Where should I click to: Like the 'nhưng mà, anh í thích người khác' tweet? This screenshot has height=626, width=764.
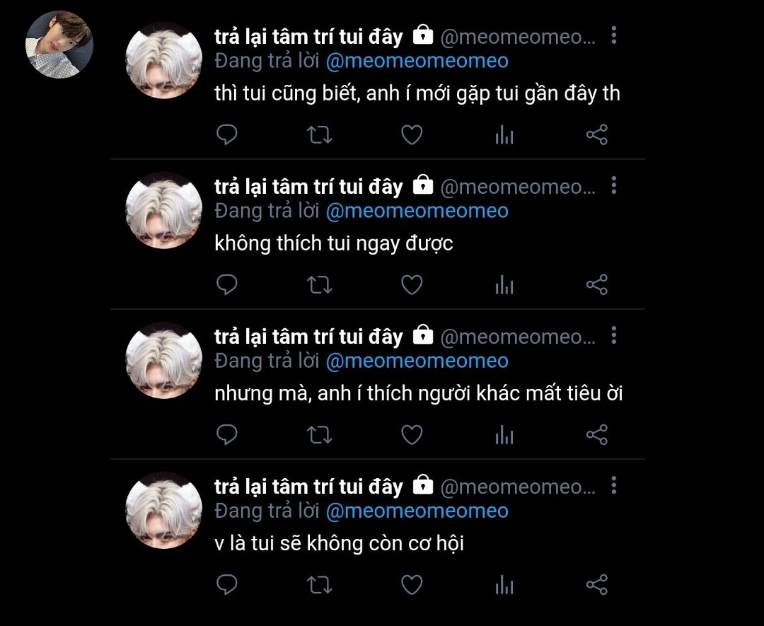pos(412,435)
